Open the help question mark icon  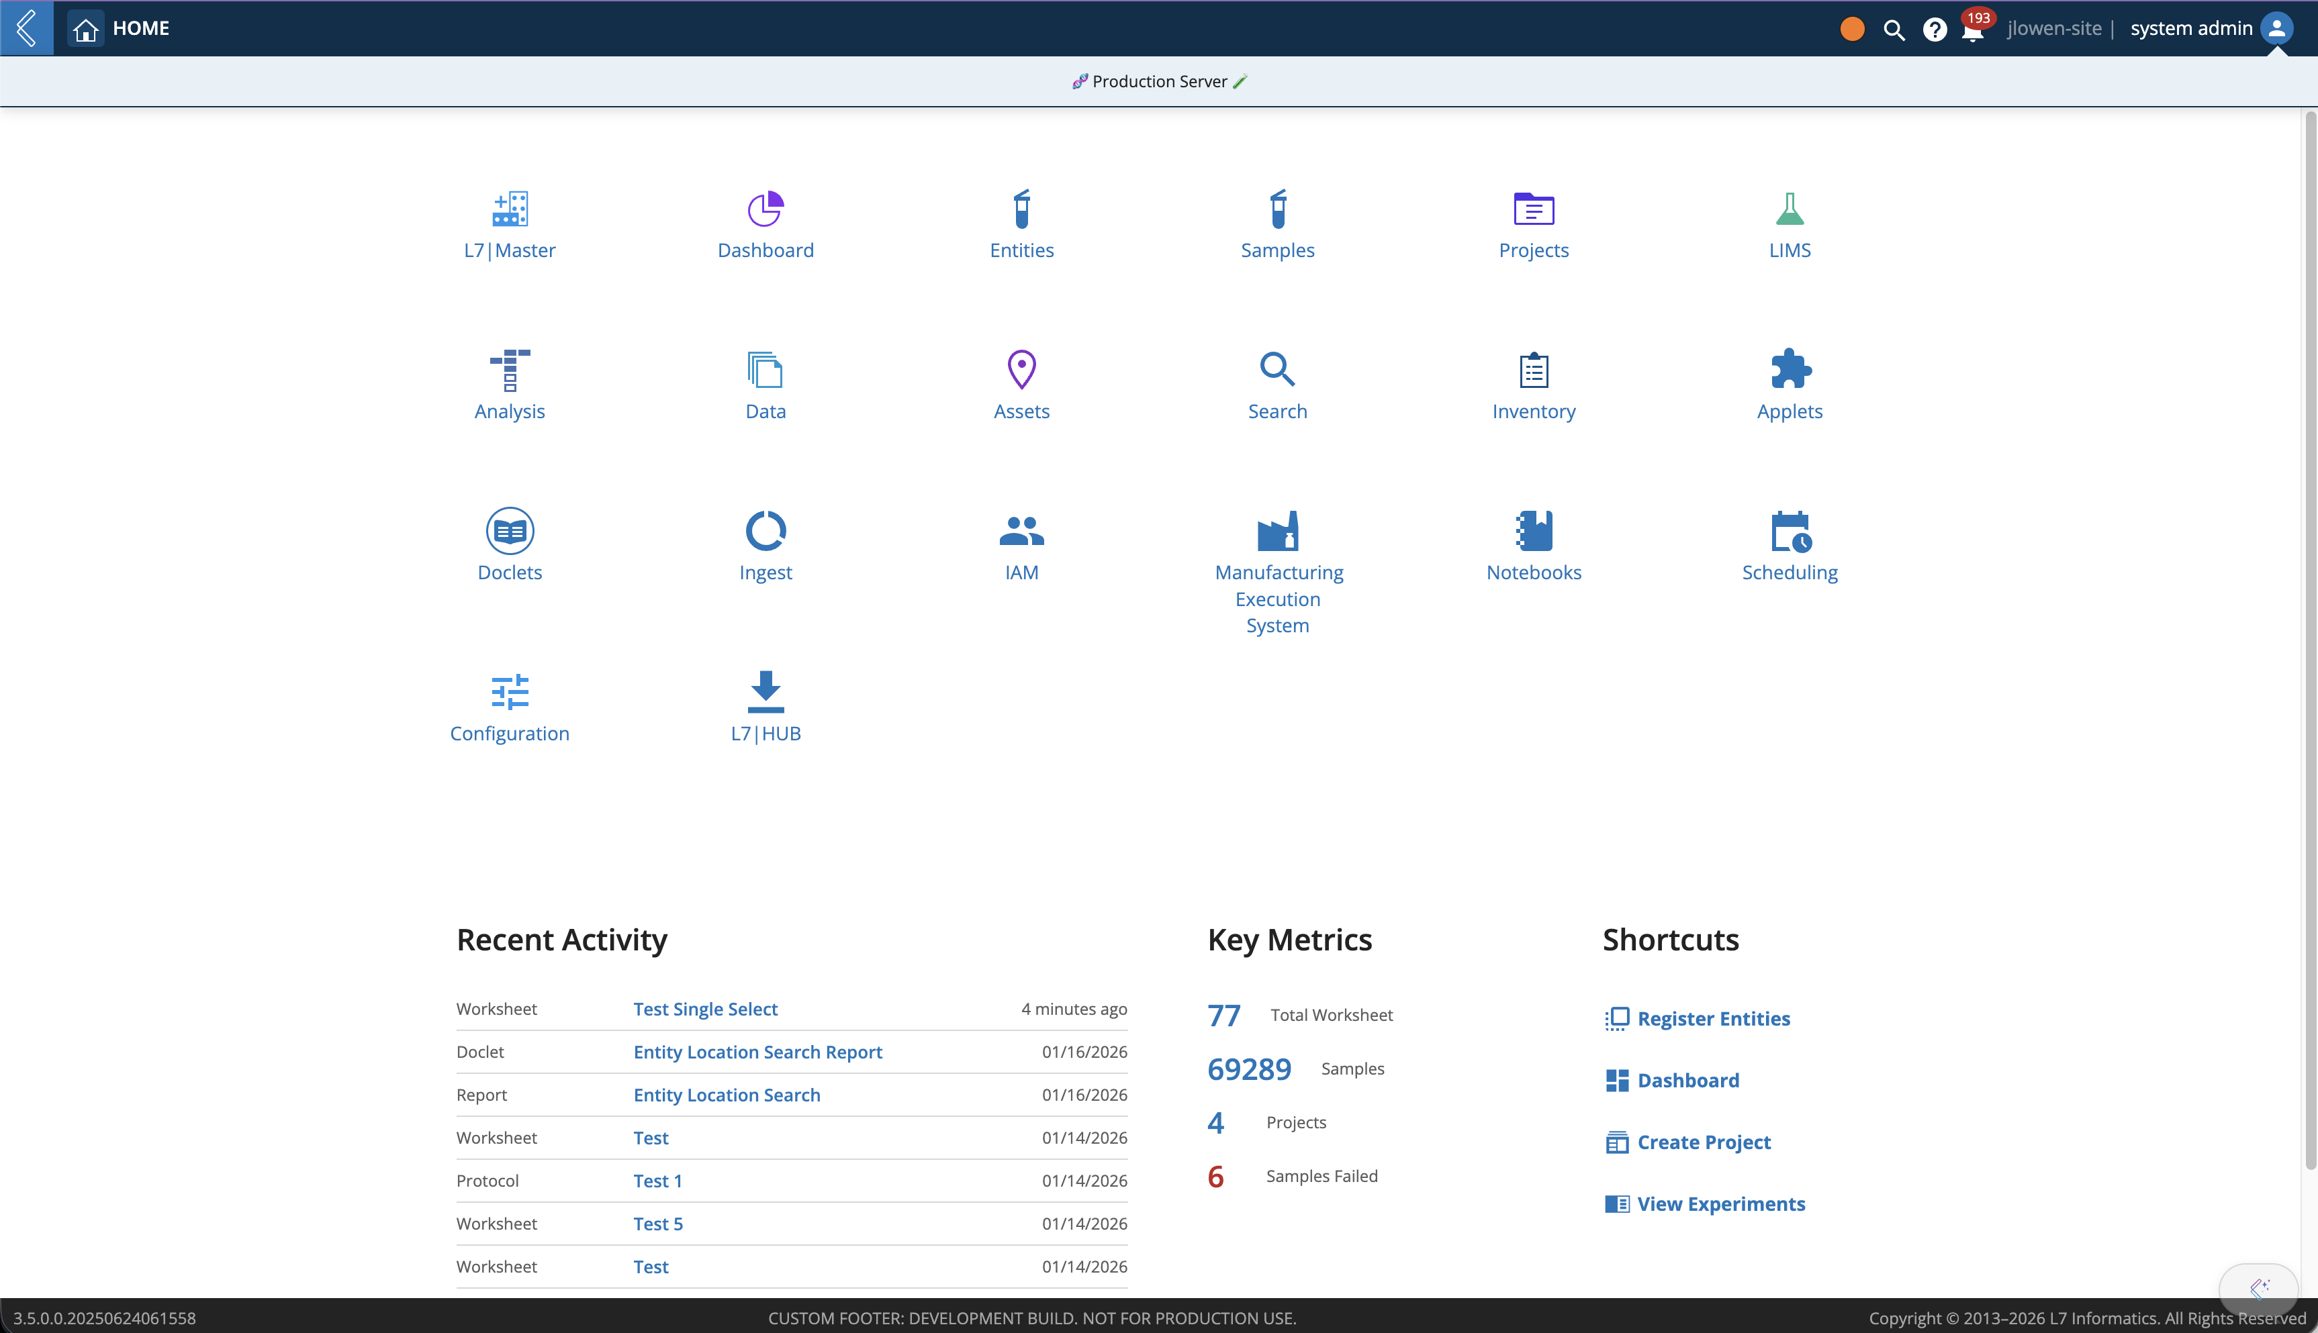(1935, 30)
